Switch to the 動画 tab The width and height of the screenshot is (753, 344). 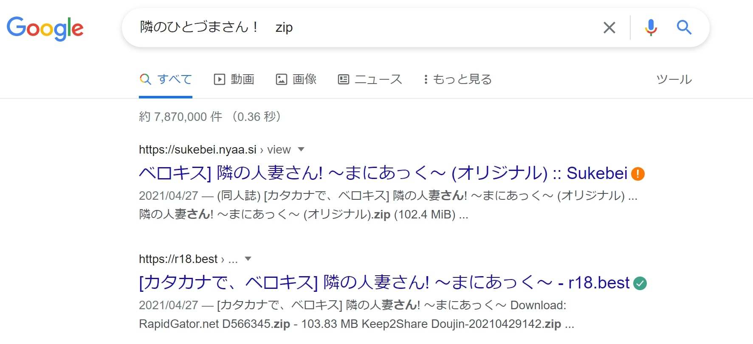click(234, 79)
